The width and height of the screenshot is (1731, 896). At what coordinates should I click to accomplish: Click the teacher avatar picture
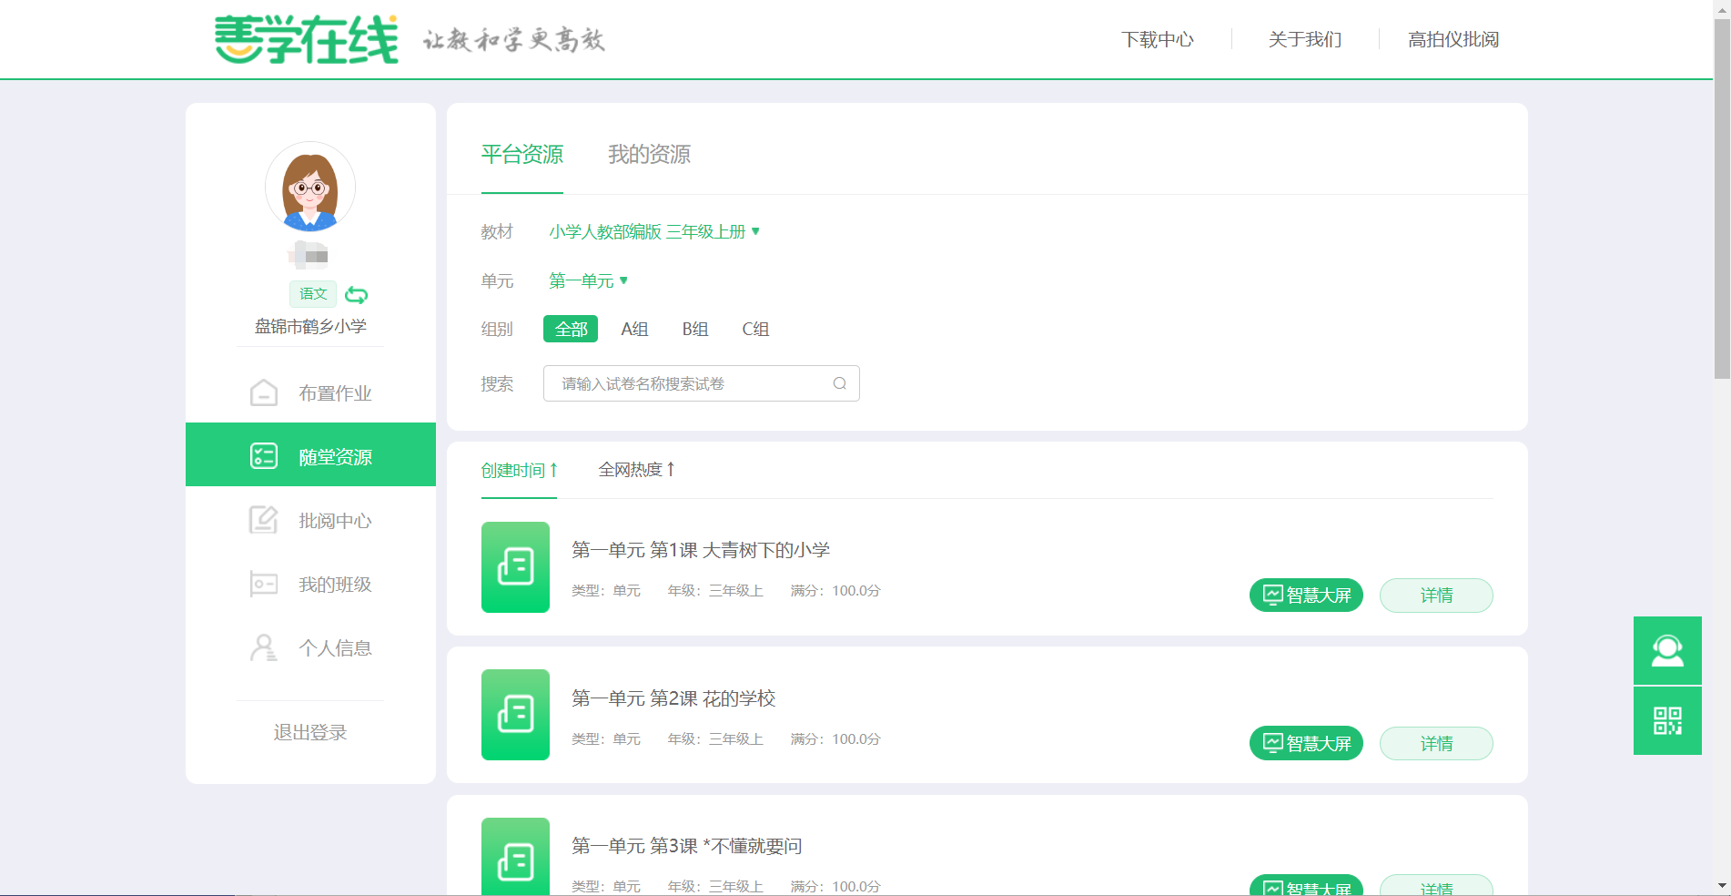pos(310,188)
